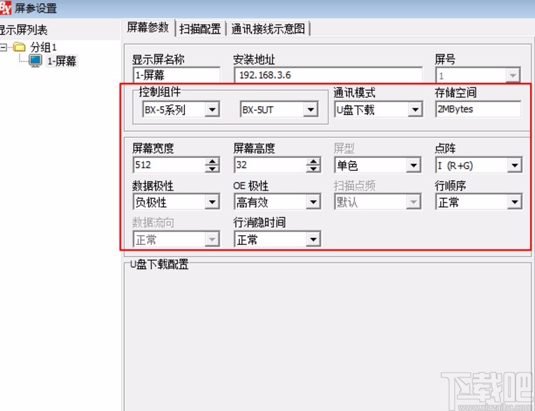Open the 屏型 dropdown showing 单色
535x411 pixels.
tap(377, 165)
